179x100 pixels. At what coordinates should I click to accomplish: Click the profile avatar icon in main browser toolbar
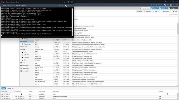coord(171,5)
